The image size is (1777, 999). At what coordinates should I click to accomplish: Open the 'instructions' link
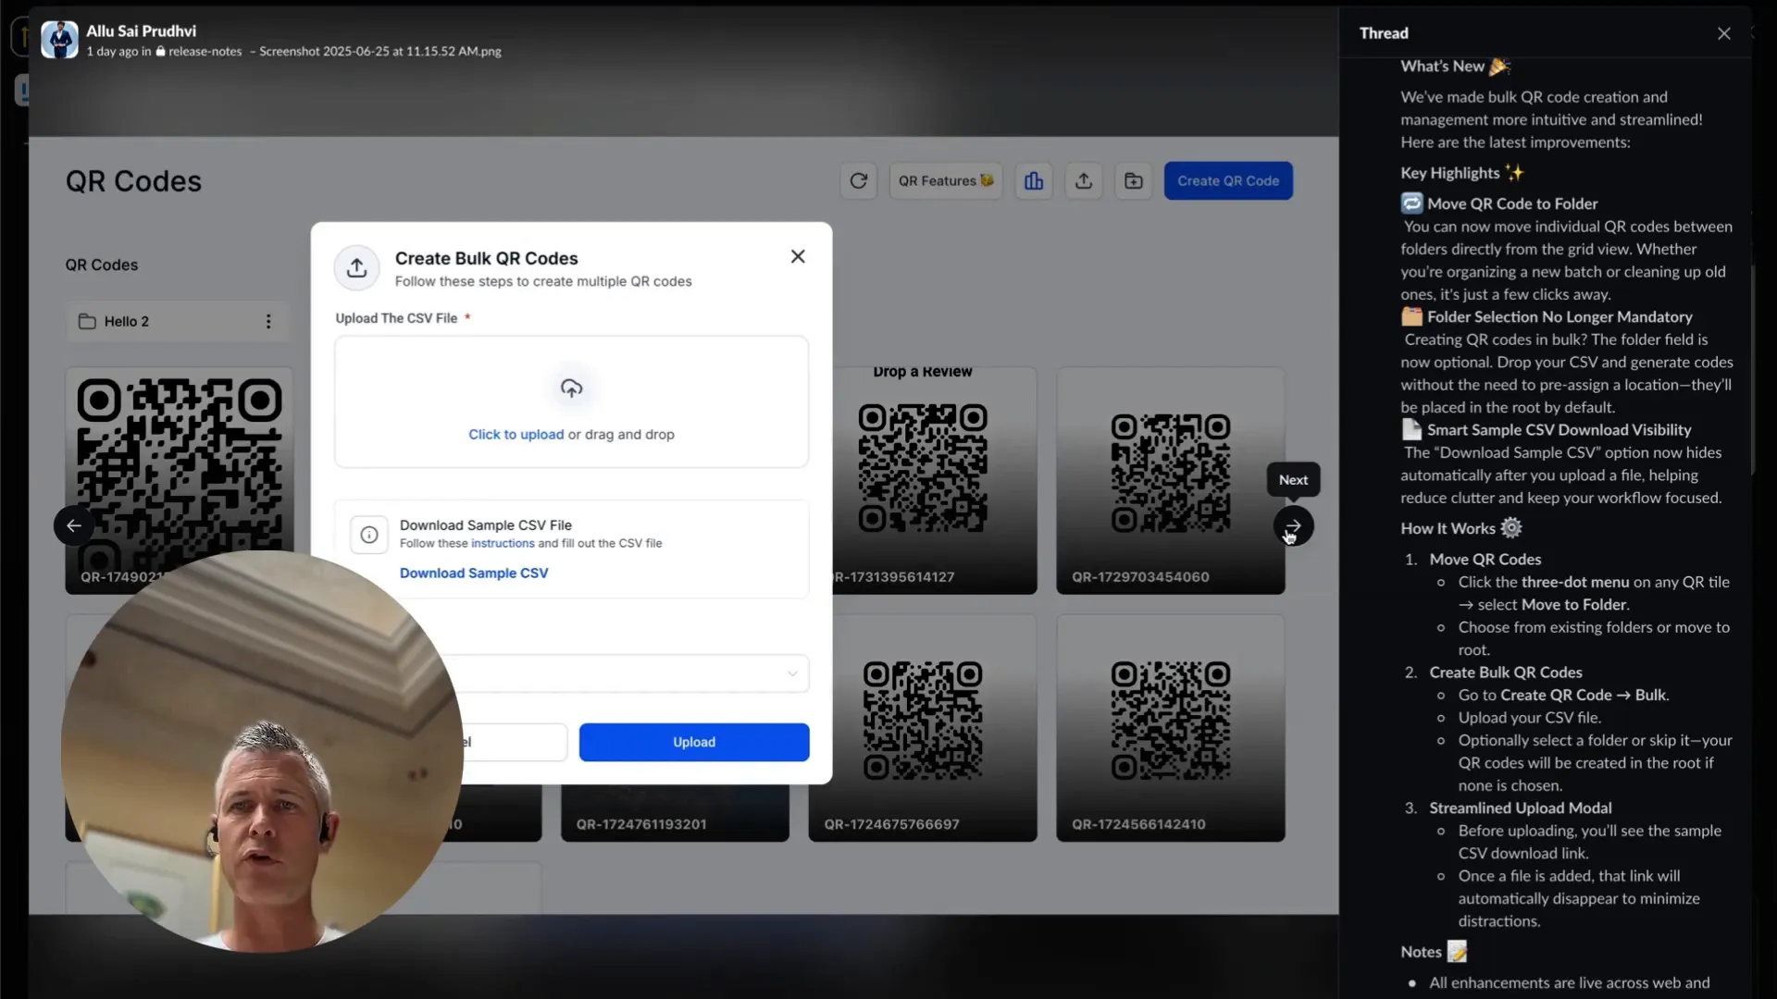click(x=503, y=543)
